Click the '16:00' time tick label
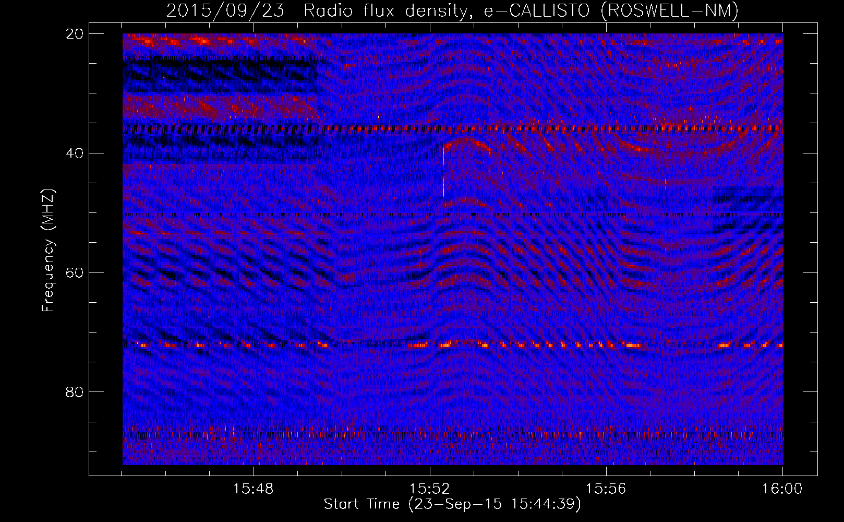This screenshot has height=522, width=844. click(x=782, y=489)
